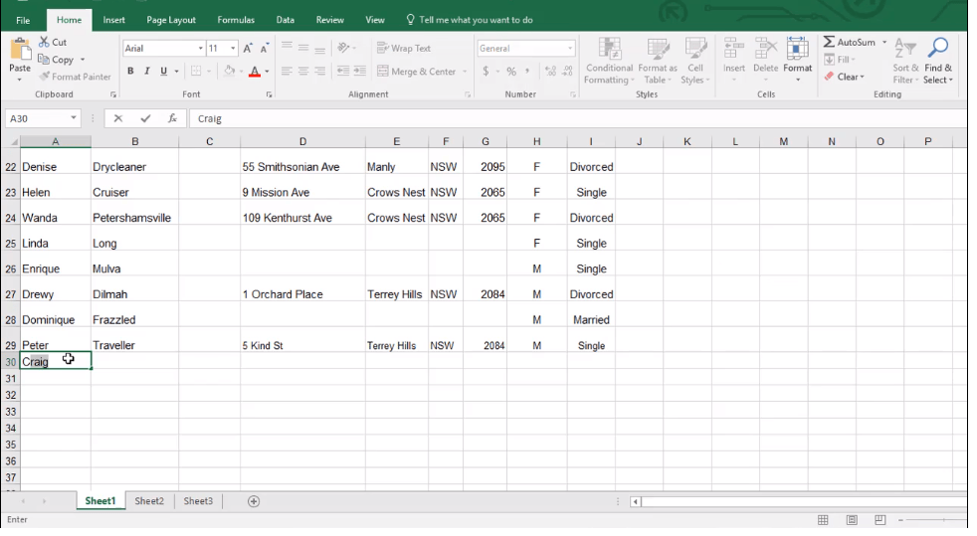This screenshot has width=977, height=536.
Task: Open Find & Select menu
Action: click(x=938, y=61)
